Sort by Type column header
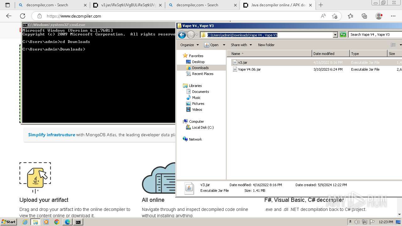Image resolution: width=402 pixels, height=226 pixels. 368,54
